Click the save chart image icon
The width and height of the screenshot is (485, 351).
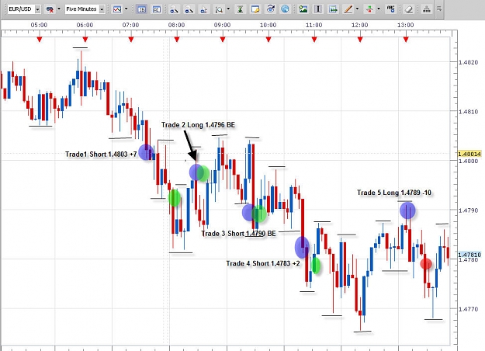[x=303, y=9]
